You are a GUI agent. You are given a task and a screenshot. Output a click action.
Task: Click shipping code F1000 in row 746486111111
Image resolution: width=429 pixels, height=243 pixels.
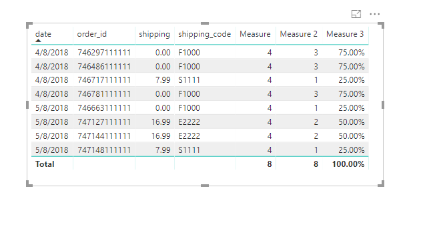click(x=189, y=66)
